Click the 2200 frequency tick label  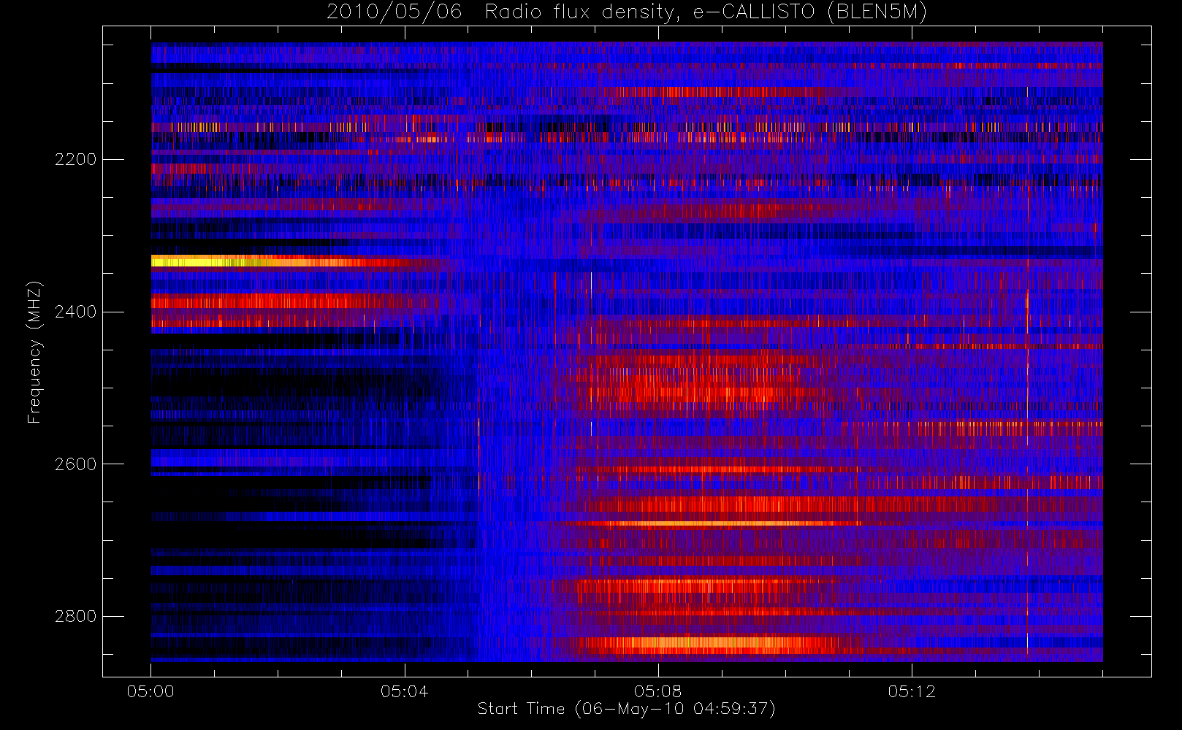[x=75, y=159]
